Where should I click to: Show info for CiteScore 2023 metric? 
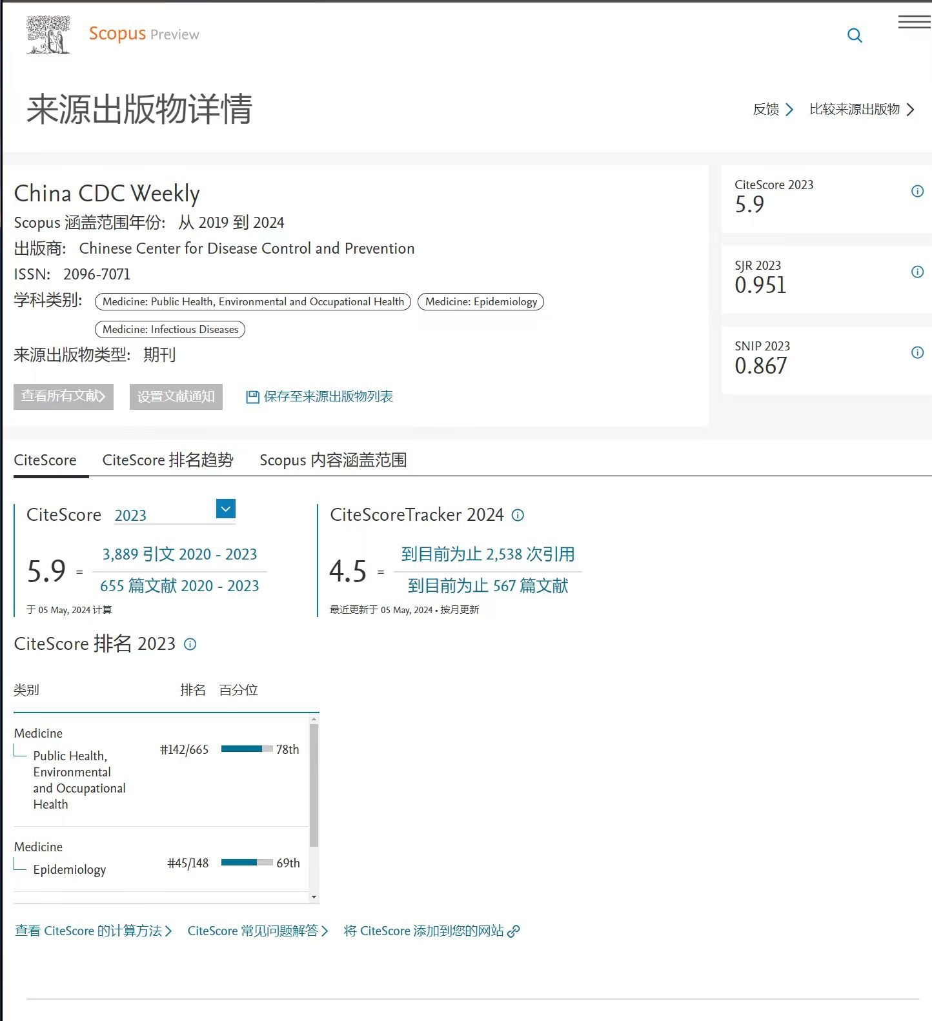coord(917,191)
